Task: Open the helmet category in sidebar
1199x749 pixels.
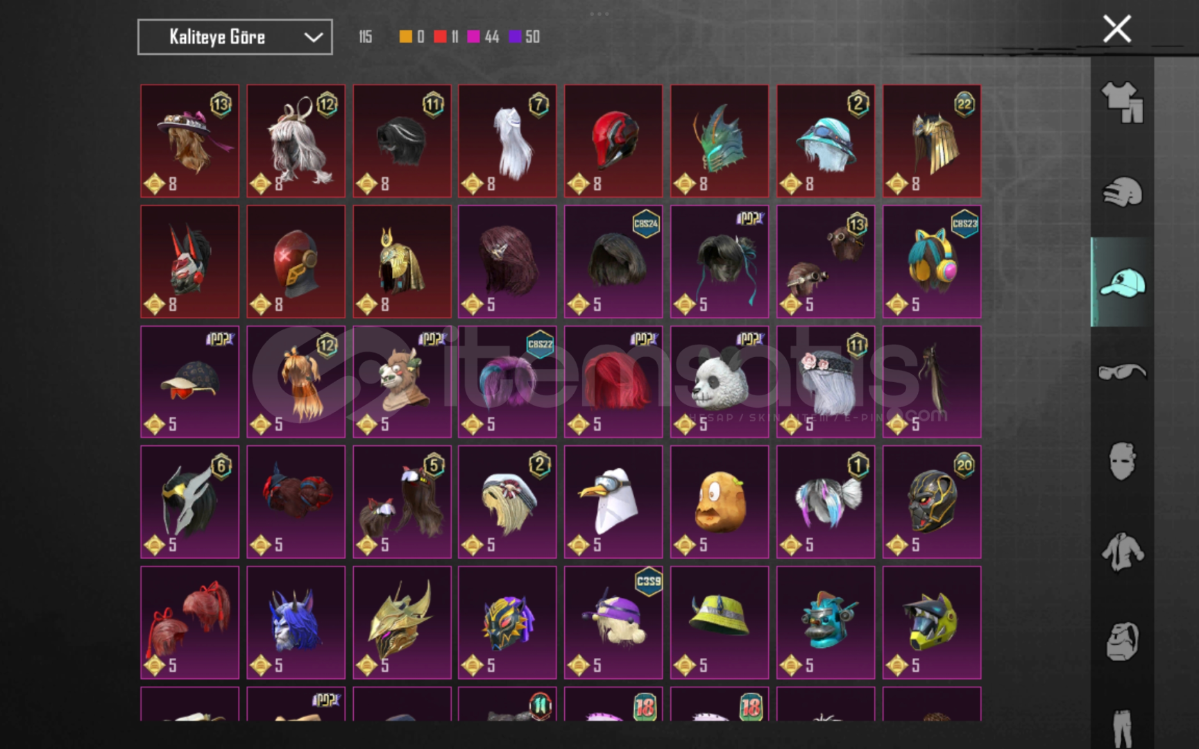Action: pos(1122,192)
